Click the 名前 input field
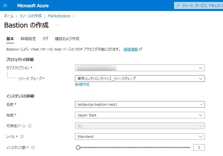Image resolution: width=223 pixels, height=156 pixels. point(137,104)
